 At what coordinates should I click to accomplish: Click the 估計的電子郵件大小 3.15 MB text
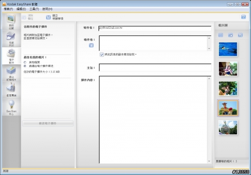click(x=42, y=72)
